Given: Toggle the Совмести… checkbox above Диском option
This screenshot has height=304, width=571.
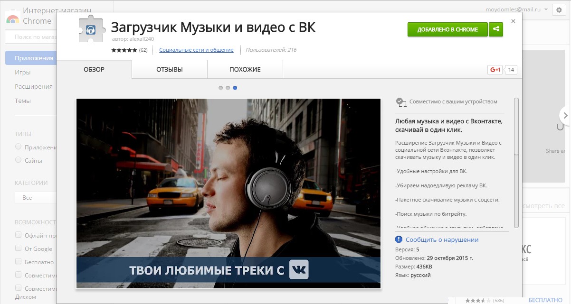Looking at the screenshot, I should coord(18,275).
